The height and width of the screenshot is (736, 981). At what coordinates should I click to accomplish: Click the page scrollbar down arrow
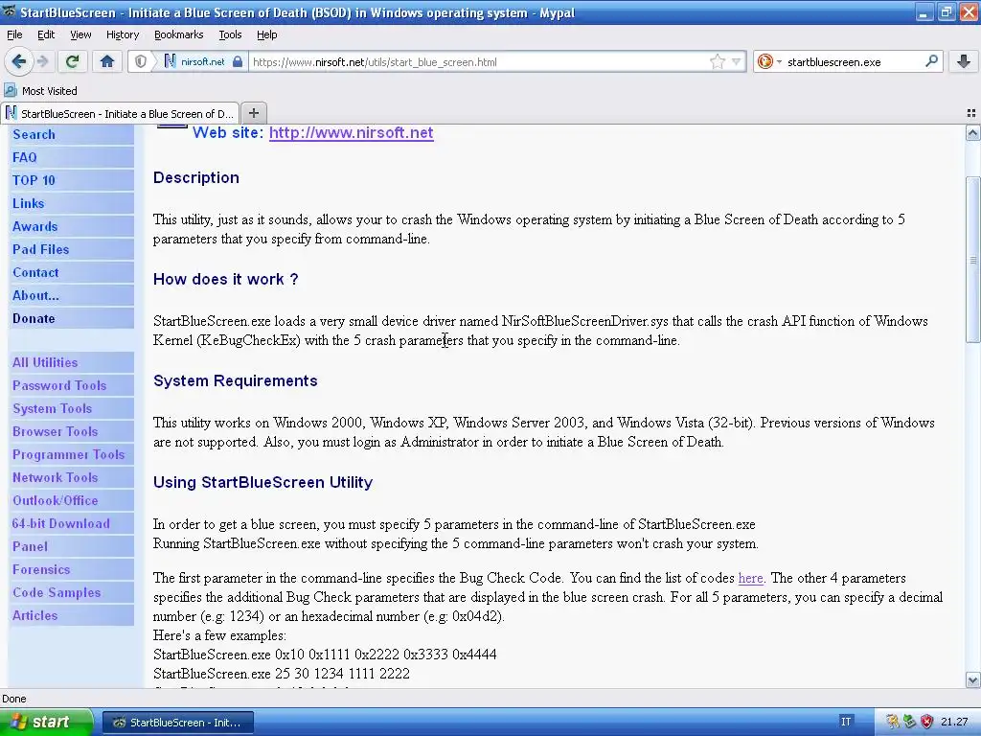972,679
